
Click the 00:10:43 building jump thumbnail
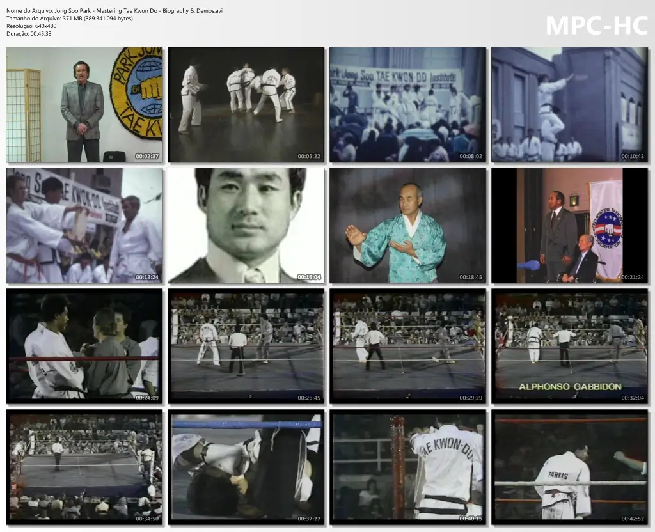pos(570,105)
